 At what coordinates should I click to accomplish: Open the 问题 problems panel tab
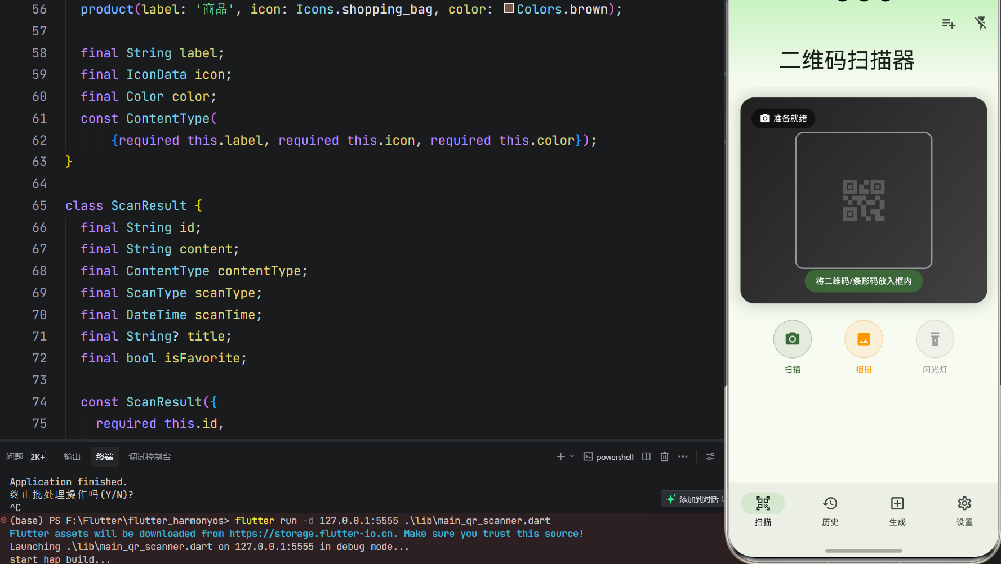click(15, 456)
